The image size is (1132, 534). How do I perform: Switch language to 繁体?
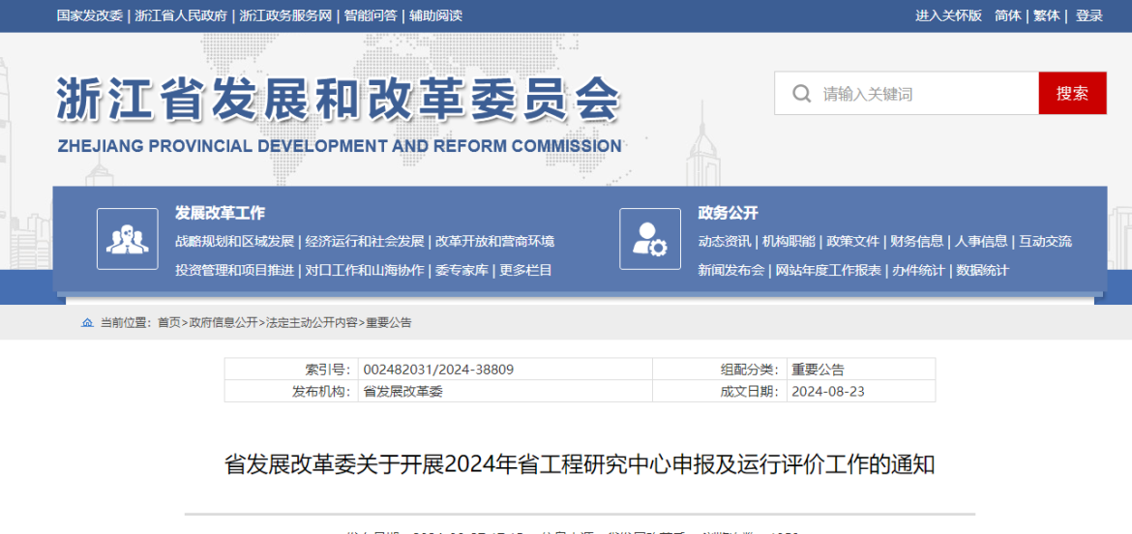pyautogui.click(x=1047, y=15)
